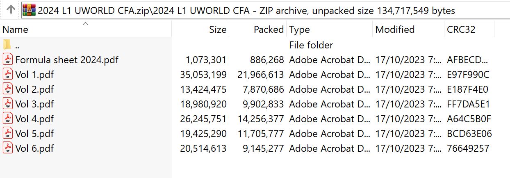Sort files by Name column header

coord(15,30)
